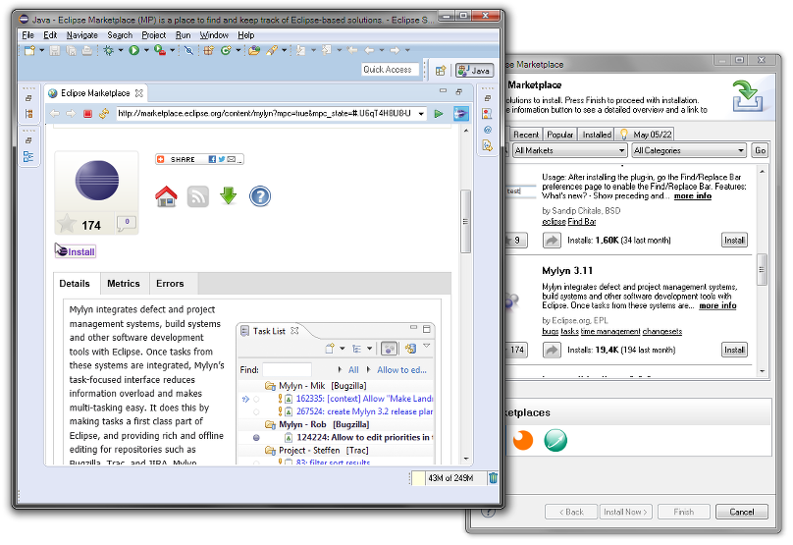Viewport: 793px width, 545px height.
Task: Click the Open Perspective icon beside Java
Action: click(441, 71)
